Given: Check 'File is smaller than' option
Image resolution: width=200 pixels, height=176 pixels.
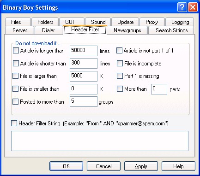Looking at the screenshot, I should click(16, 89).
